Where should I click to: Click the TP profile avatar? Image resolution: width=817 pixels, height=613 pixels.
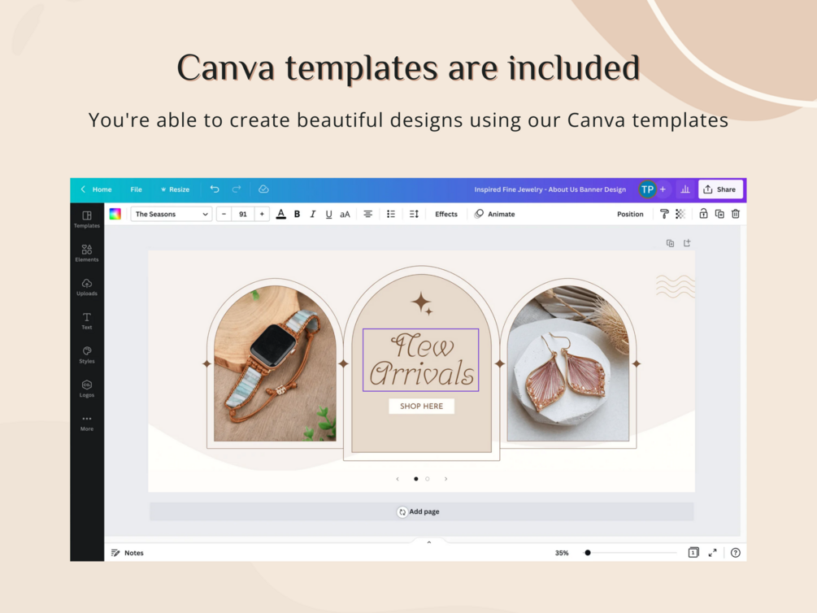point(647,189)
